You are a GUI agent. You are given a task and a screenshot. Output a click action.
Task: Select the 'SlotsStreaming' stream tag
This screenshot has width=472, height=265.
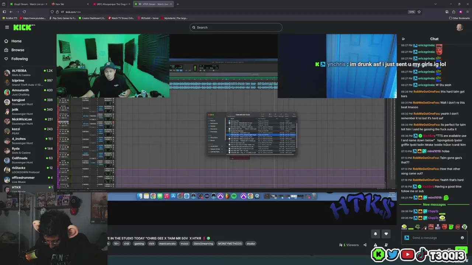(x=203, y=243)
